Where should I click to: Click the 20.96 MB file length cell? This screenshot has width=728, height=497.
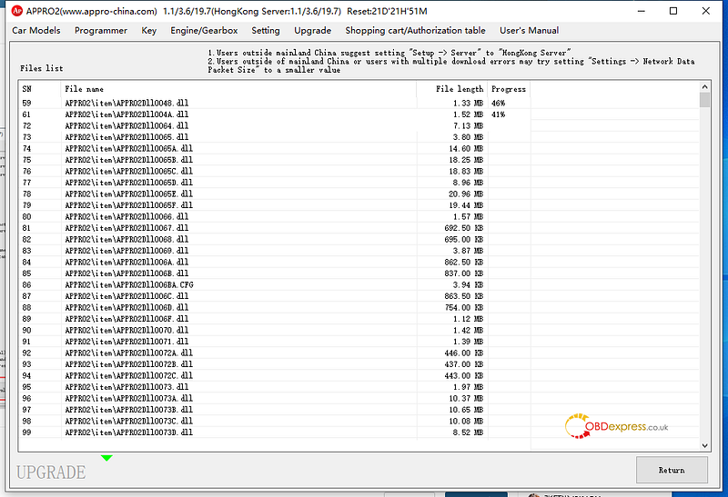pos(466,194)
